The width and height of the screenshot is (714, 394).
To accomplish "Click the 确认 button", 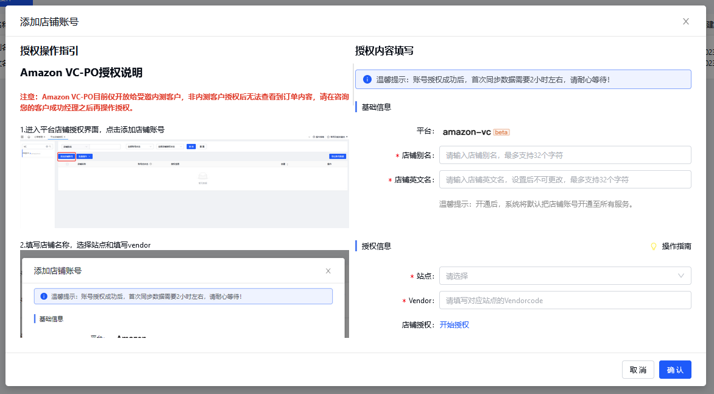I will pyautogui.click(x=675, y=370).
